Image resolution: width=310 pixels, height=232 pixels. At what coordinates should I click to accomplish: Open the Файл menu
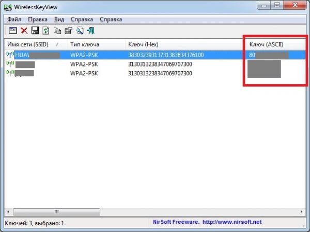(14, 20)
